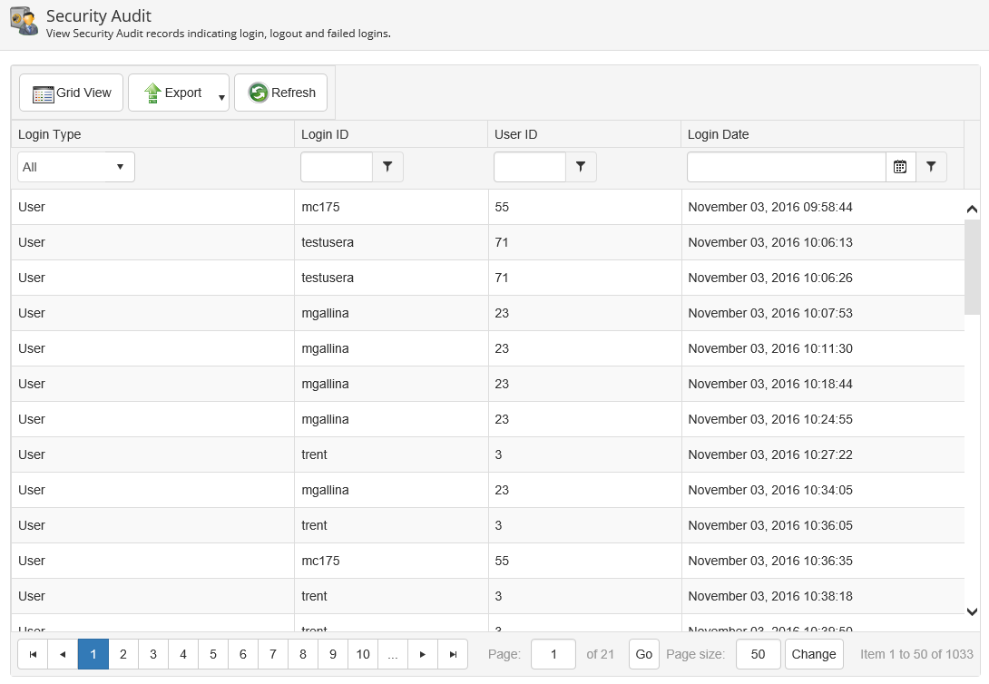The image size is (989, 684).
Task: Click the User ID filter funnel icon
Action: (581, 167)
